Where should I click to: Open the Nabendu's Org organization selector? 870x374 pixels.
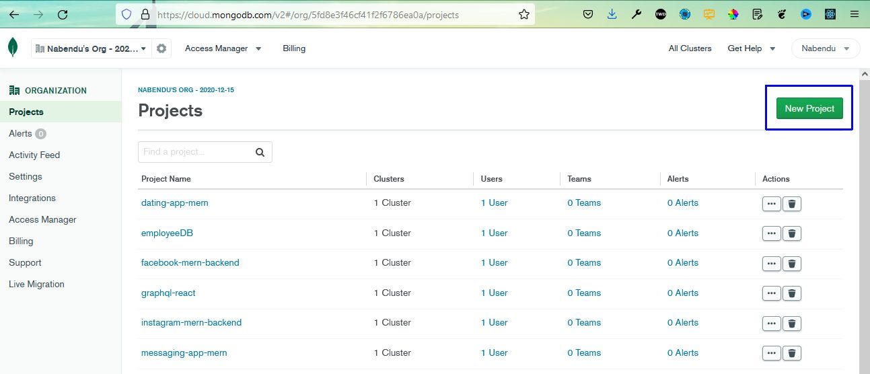point(91,48)
